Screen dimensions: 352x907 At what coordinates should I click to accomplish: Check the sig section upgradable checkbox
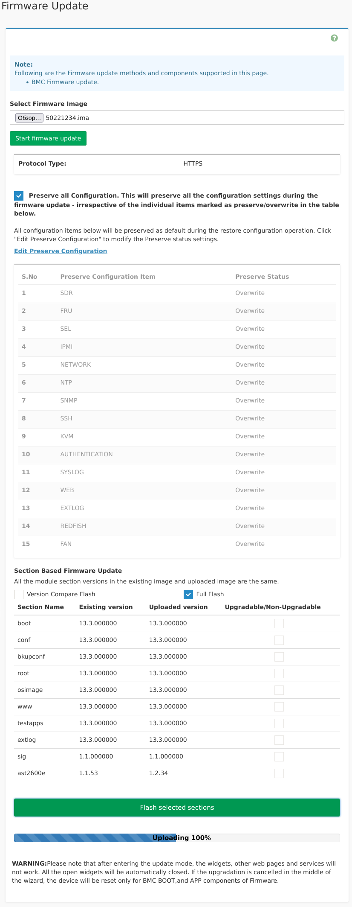pyautogui.click(x=279, y=757)
